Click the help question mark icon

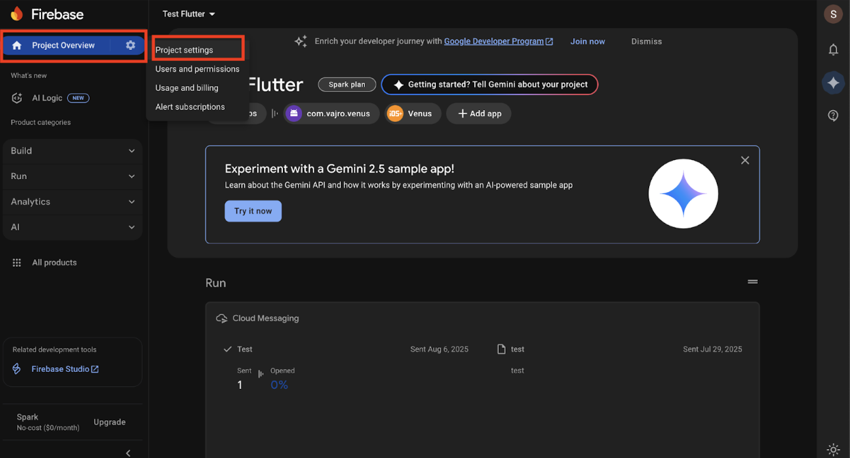(x=833, y=116)
